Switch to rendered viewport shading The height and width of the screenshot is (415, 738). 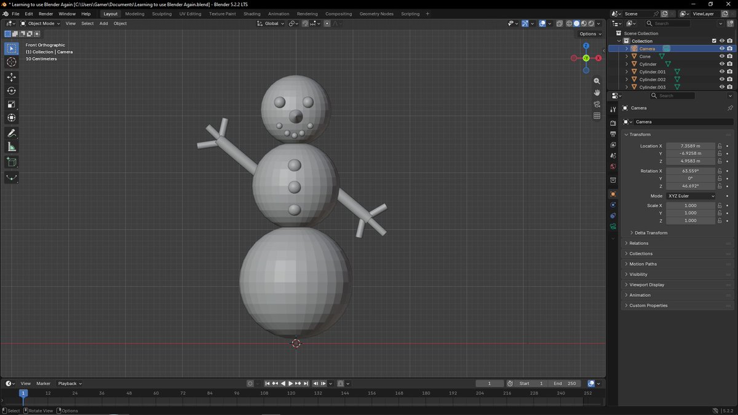[x=591, y=23]
